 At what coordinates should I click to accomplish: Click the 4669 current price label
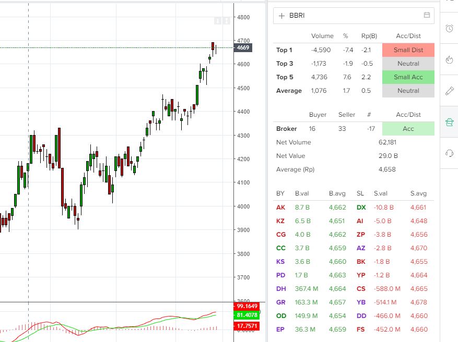point(243,47)
